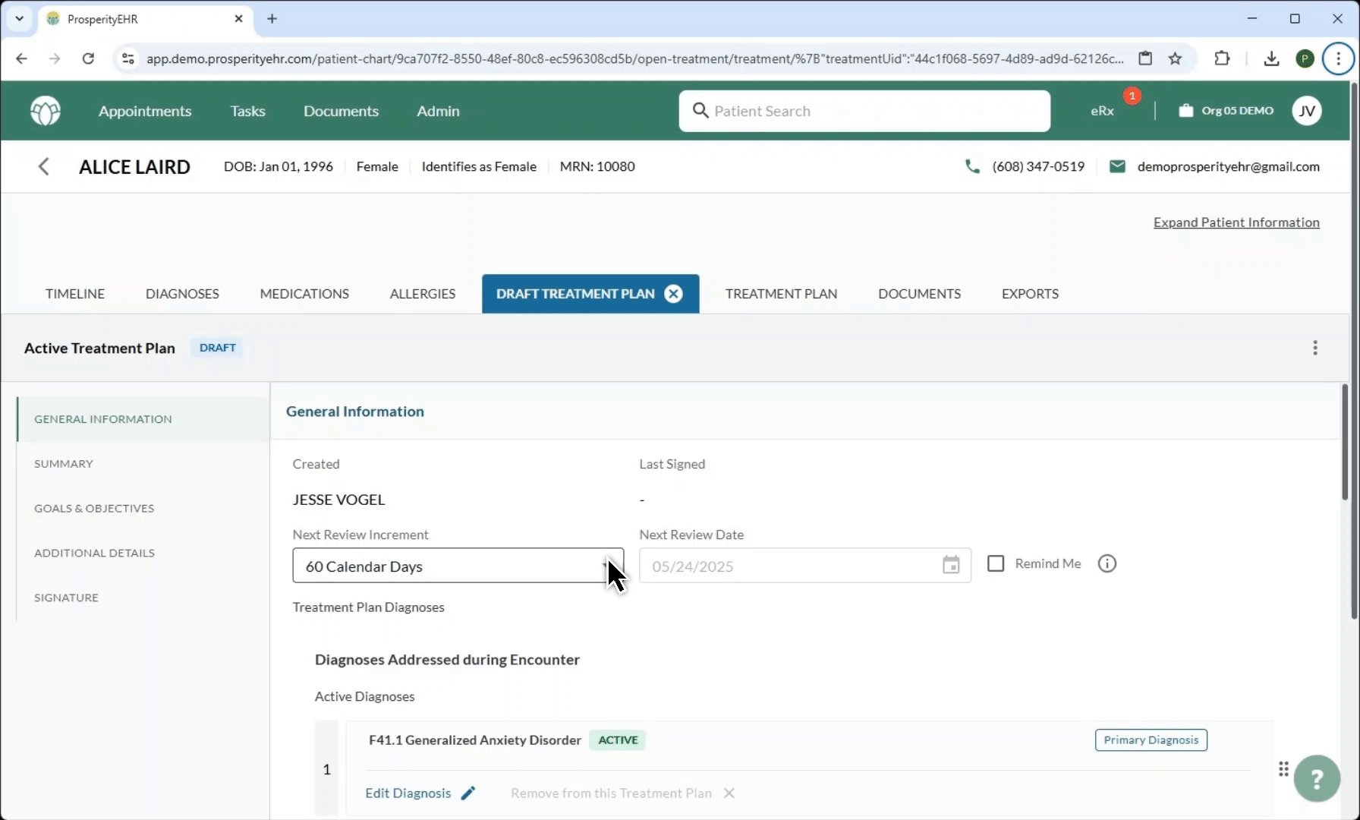1360x820 pixels.
Task: Open eRx notifications icon
Action: click(x=1103, y=111)
